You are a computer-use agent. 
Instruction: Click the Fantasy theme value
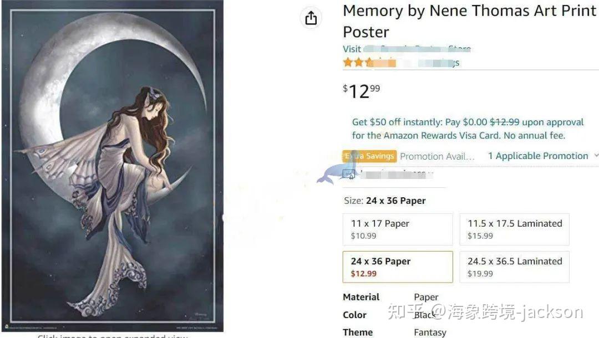[x=430, y=332]
